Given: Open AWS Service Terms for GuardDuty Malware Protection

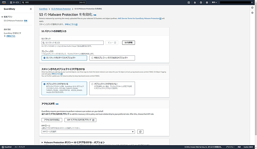Looking at the screenshot, I should coord(139,18).
